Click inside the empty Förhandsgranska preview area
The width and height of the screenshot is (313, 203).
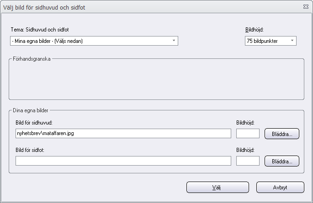pos(156,80)
